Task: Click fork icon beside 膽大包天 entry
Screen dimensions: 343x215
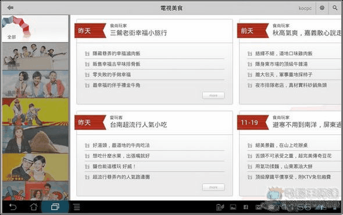Action: [250, 75]
